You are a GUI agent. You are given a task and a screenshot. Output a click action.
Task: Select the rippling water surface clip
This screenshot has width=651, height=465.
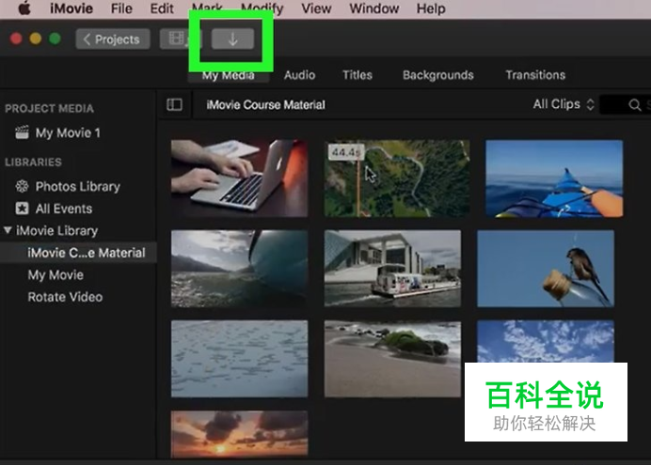240,359
